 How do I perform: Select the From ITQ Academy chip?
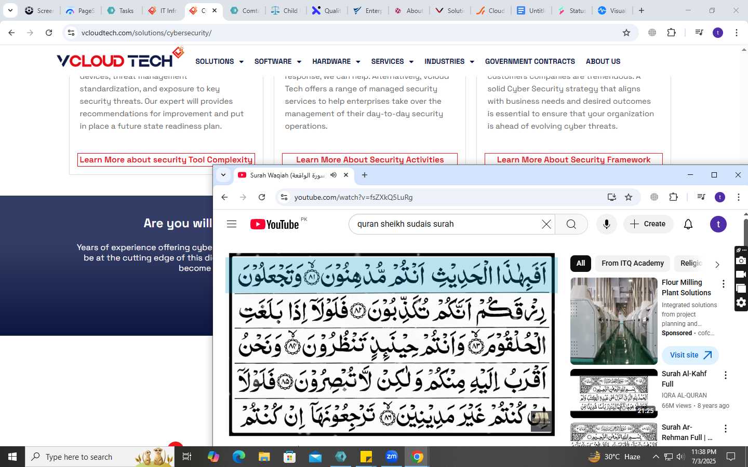(632, 263)
